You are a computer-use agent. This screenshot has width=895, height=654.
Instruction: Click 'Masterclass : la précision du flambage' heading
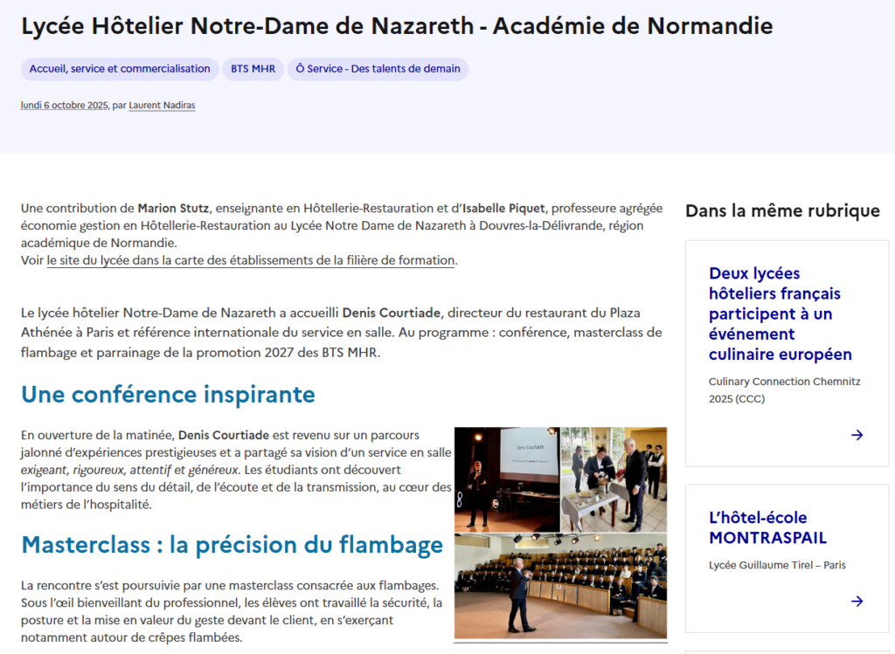click(232, 546)
